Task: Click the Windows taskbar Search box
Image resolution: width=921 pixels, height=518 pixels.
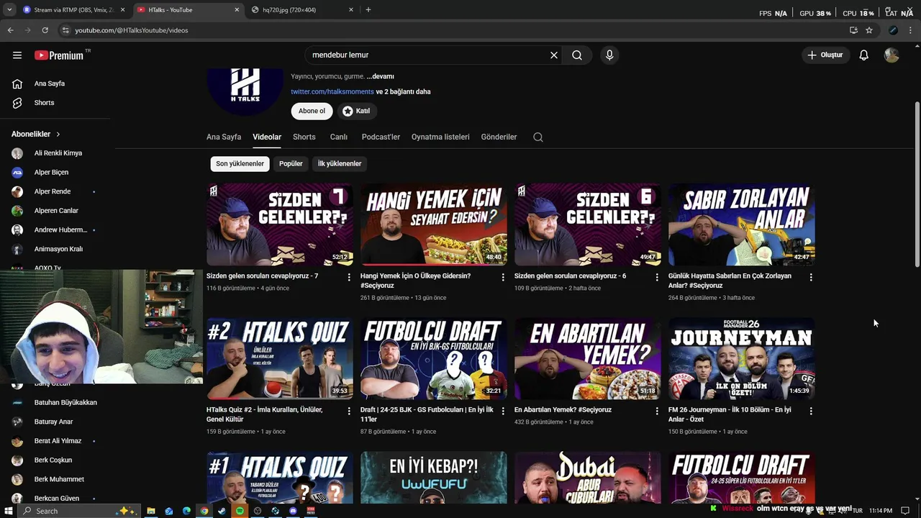Action: [78, 511]
